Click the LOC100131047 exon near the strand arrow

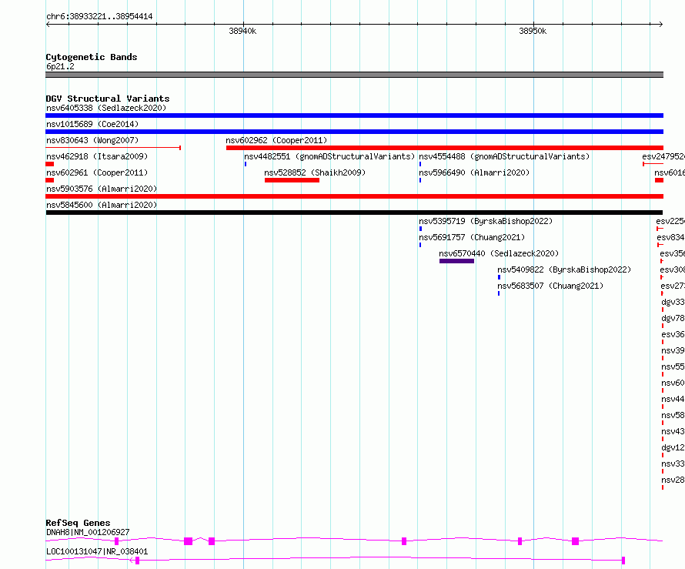click(137, 561)
